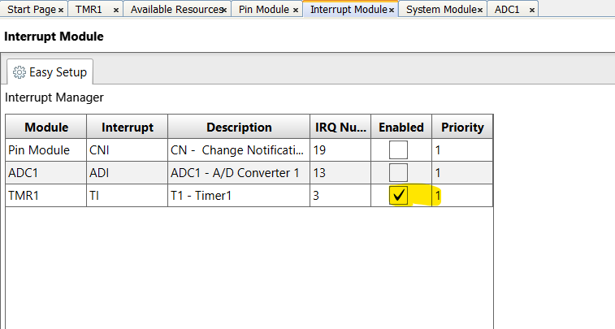Enable the ADC1 ADI interrupt checkbox

coord(398,172)
